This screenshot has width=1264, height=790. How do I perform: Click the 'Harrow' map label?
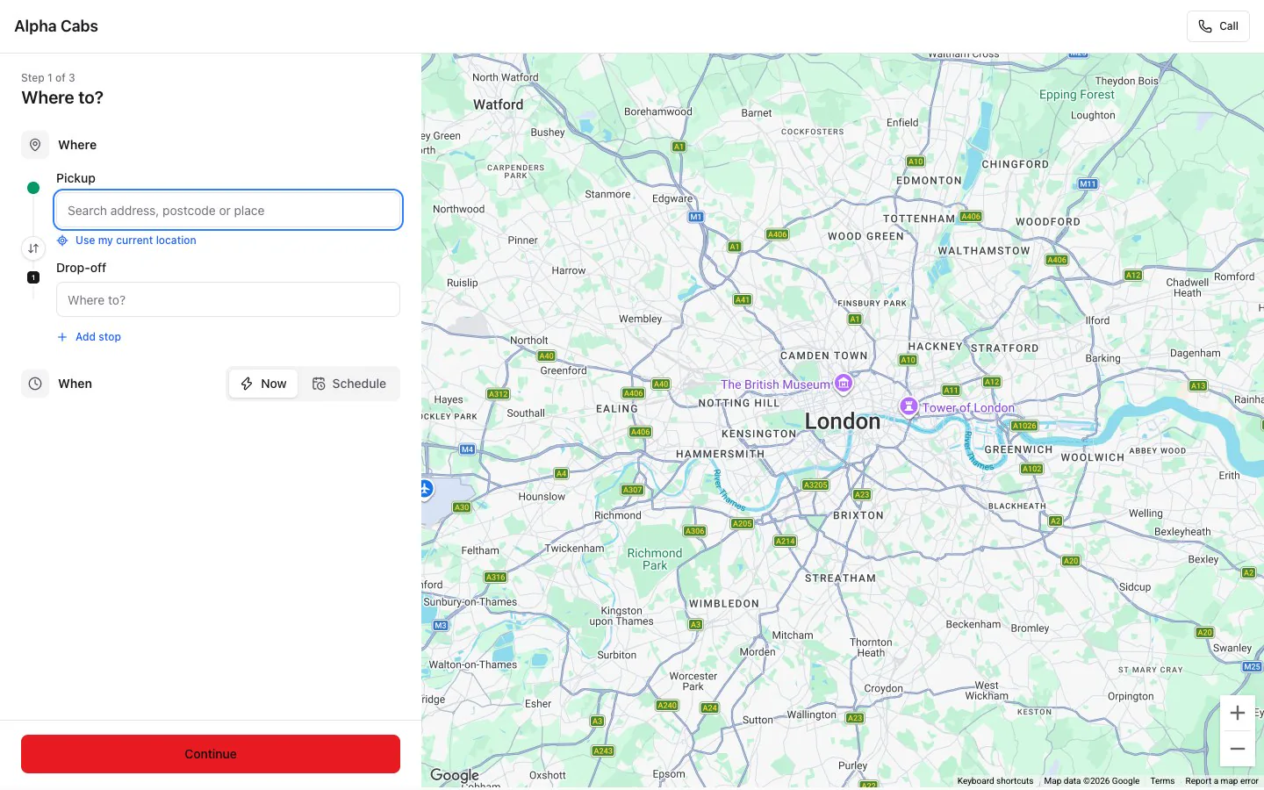569,270
